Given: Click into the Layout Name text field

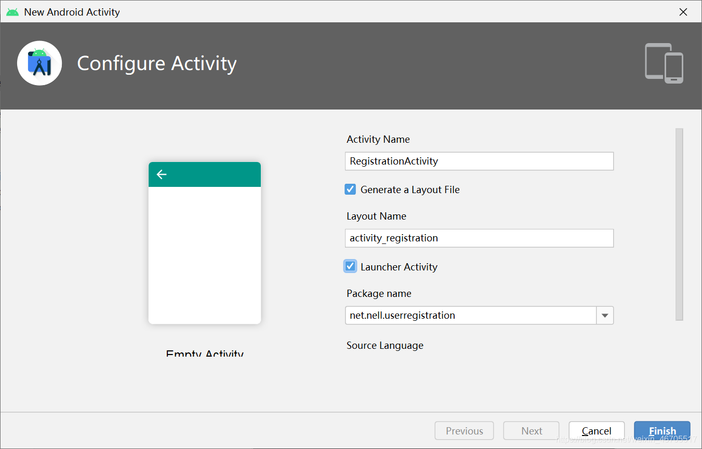Looking at the screenshot, I should (x=479, y=238).
